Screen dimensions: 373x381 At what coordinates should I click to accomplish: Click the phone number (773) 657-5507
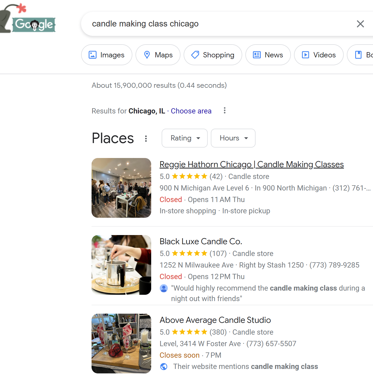tap(271, 344)
